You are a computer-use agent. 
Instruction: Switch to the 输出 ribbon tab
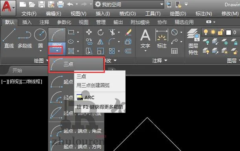pos(118,22)
